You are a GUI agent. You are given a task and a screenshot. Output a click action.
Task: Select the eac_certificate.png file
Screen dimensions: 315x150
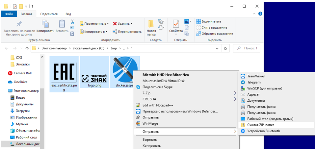click(x=64, y=74)
